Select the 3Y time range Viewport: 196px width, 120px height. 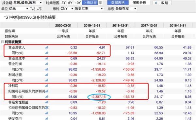[x=64, y=3]
